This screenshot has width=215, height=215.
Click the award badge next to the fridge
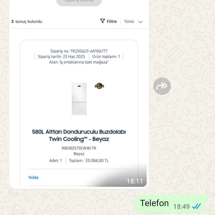99,86
